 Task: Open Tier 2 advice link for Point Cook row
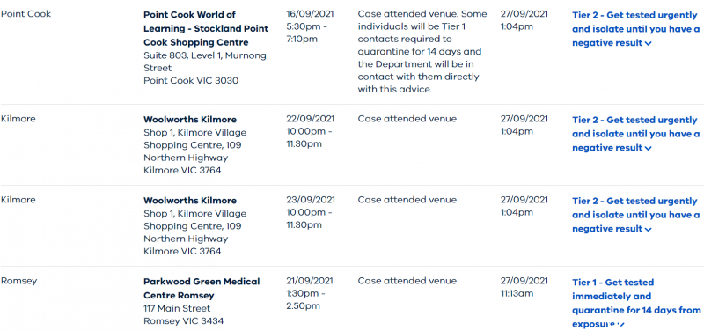[x=635, y=29]
